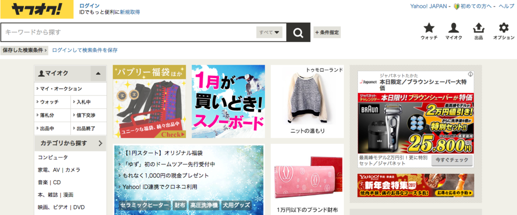Click the 1万円以下のブランド財布 caption

click(x=307, y=210)
